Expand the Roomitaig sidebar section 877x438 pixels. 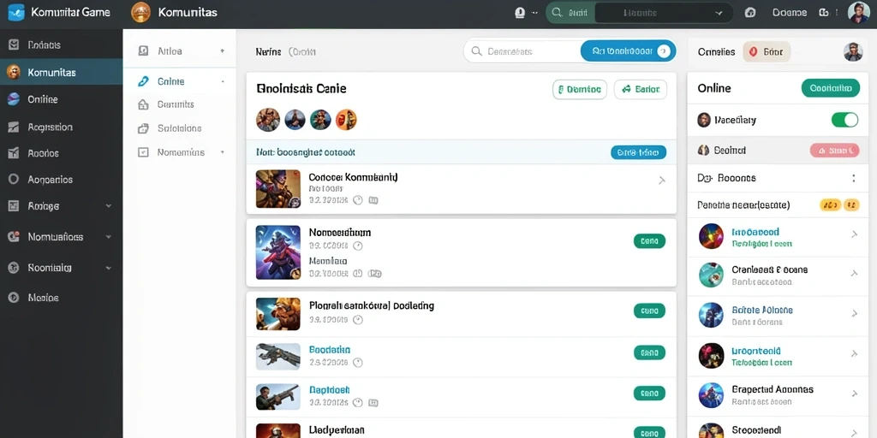[x=109, y=268]
